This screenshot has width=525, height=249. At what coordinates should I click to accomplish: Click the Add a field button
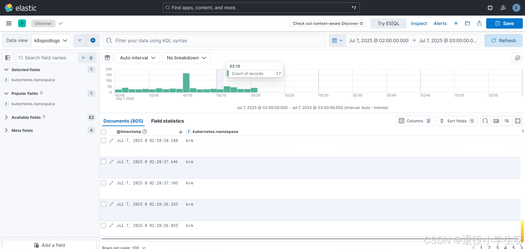tap(49, 245)
